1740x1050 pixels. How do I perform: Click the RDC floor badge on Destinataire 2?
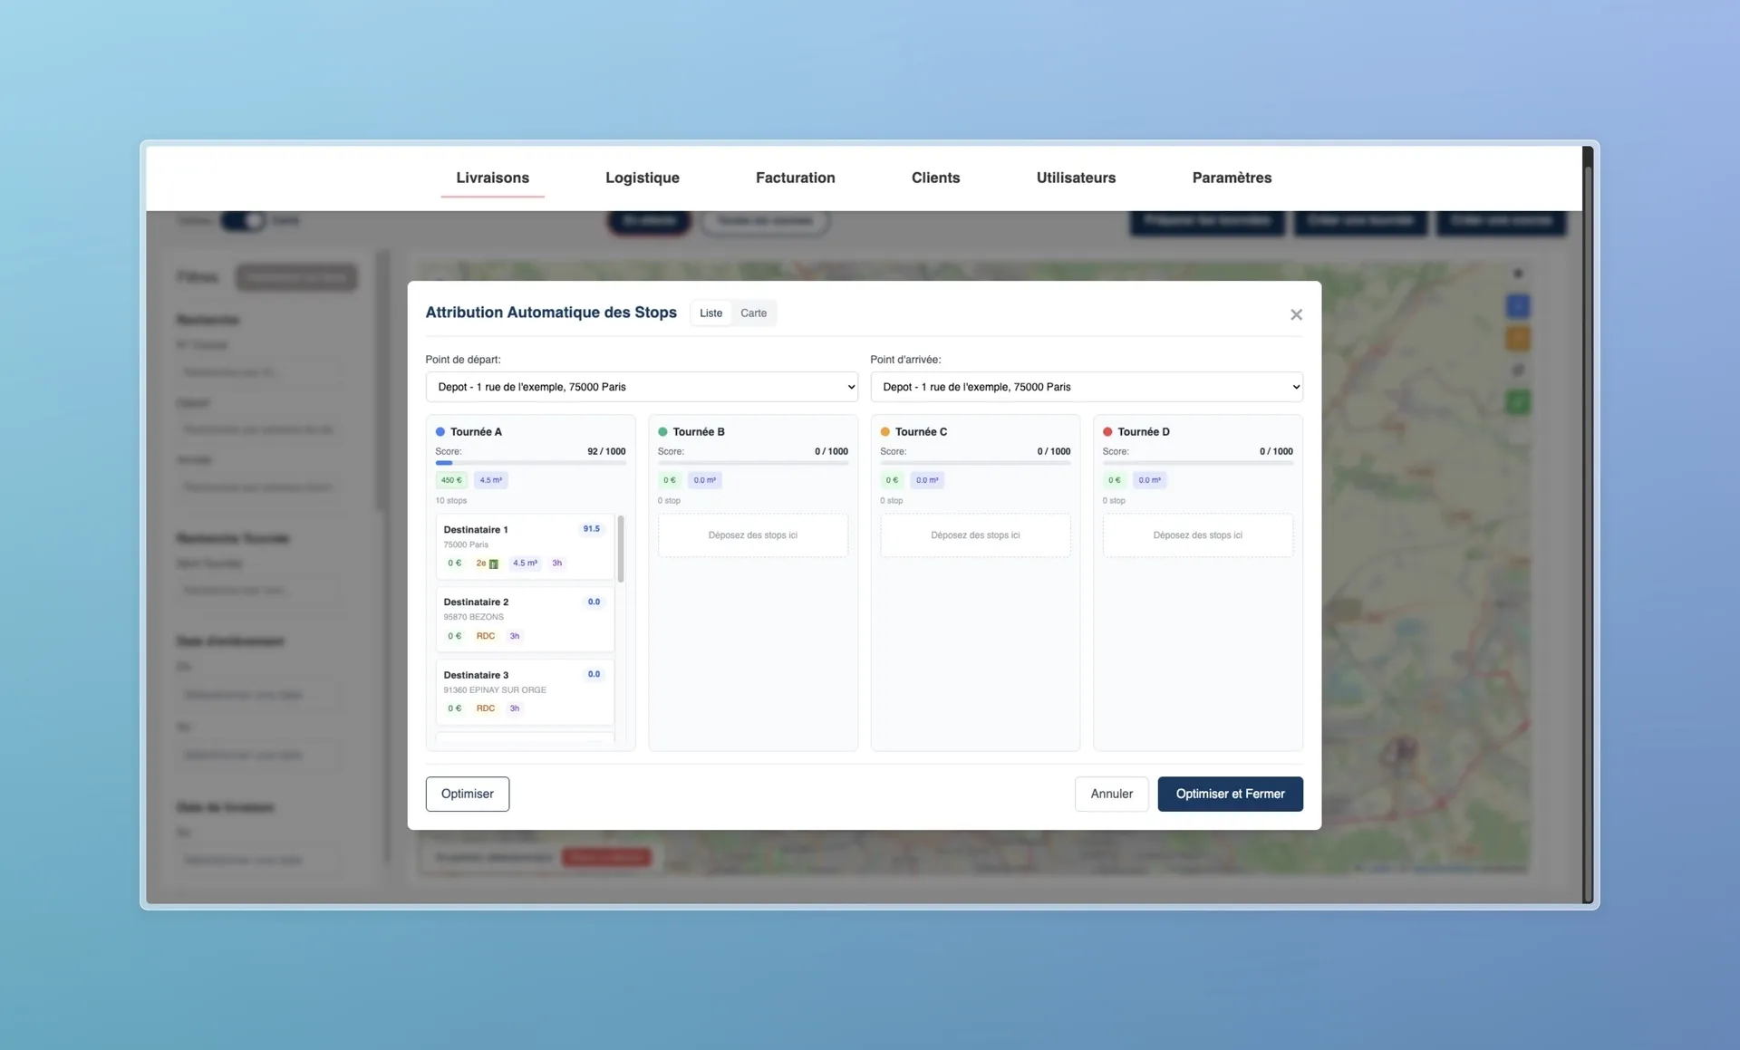point(486,636)
